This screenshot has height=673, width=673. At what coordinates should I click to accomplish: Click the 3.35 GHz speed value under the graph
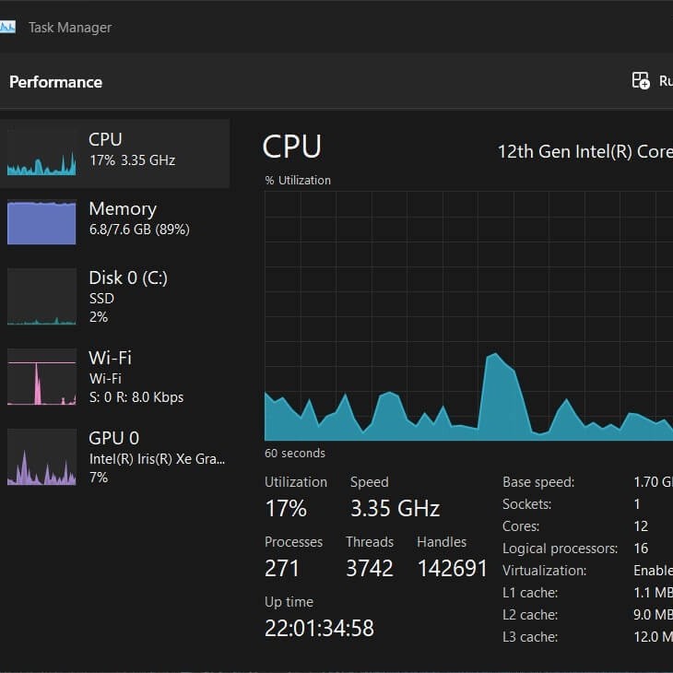pyautogui.click(x=395, y=508)
